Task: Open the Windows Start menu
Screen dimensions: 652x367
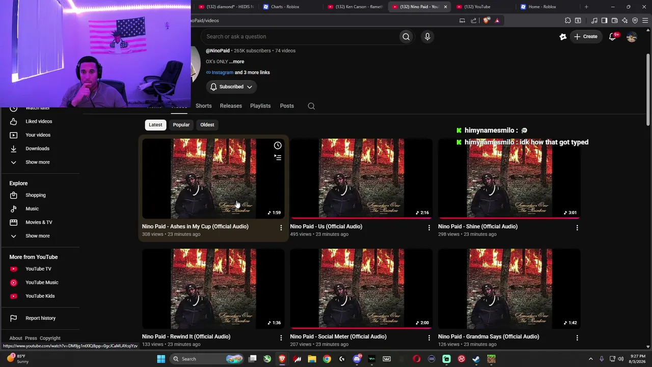Action: 161,359
